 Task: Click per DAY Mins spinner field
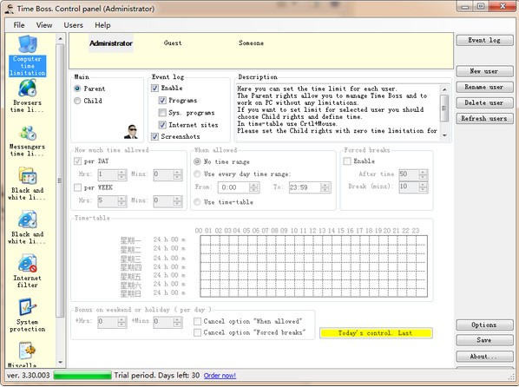pos(168,174)
